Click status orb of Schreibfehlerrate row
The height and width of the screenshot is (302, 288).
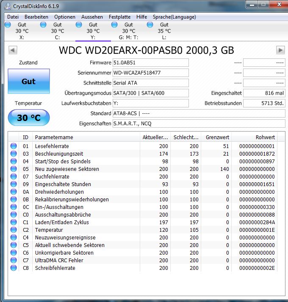tap(14, 268)
